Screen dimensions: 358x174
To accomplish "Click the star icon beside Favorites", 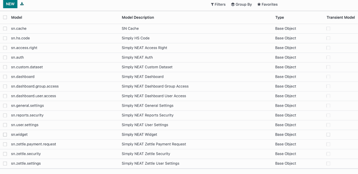I will tap(259, 4).
